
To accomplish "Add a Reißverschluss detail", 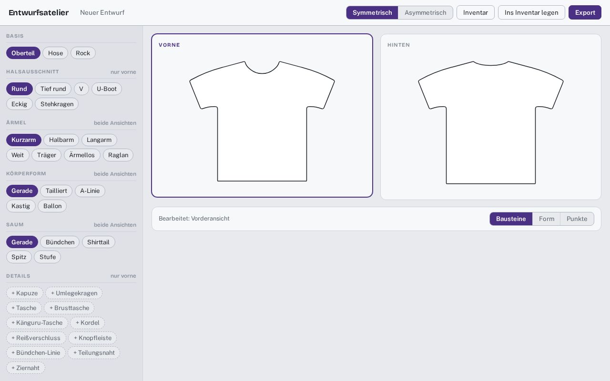I will tap(36, 338).
